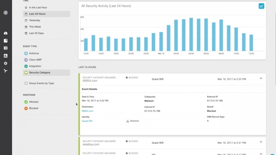Image resolution: width=276 pixels, height=155 pixels.
Task: Click the calendar icon beside Yesterday
Action: [26, 20]
